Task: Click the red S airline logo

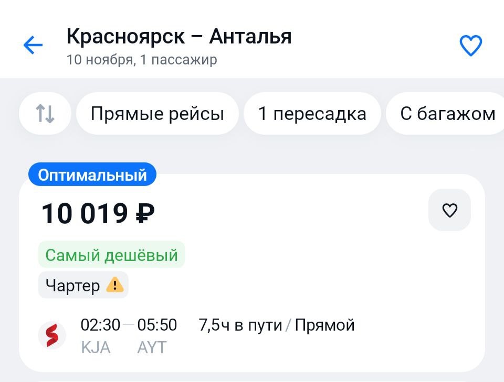Action: [x=52, y=335]
